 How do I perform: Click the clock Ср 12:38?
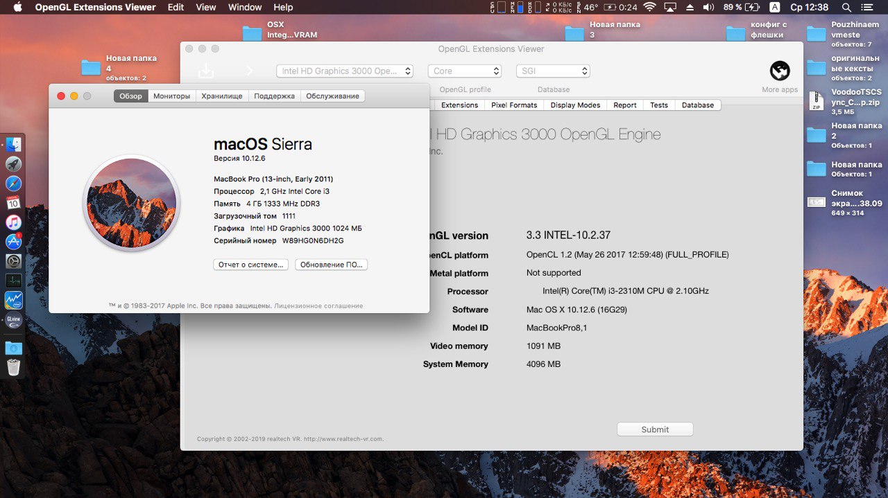[810, 7]
